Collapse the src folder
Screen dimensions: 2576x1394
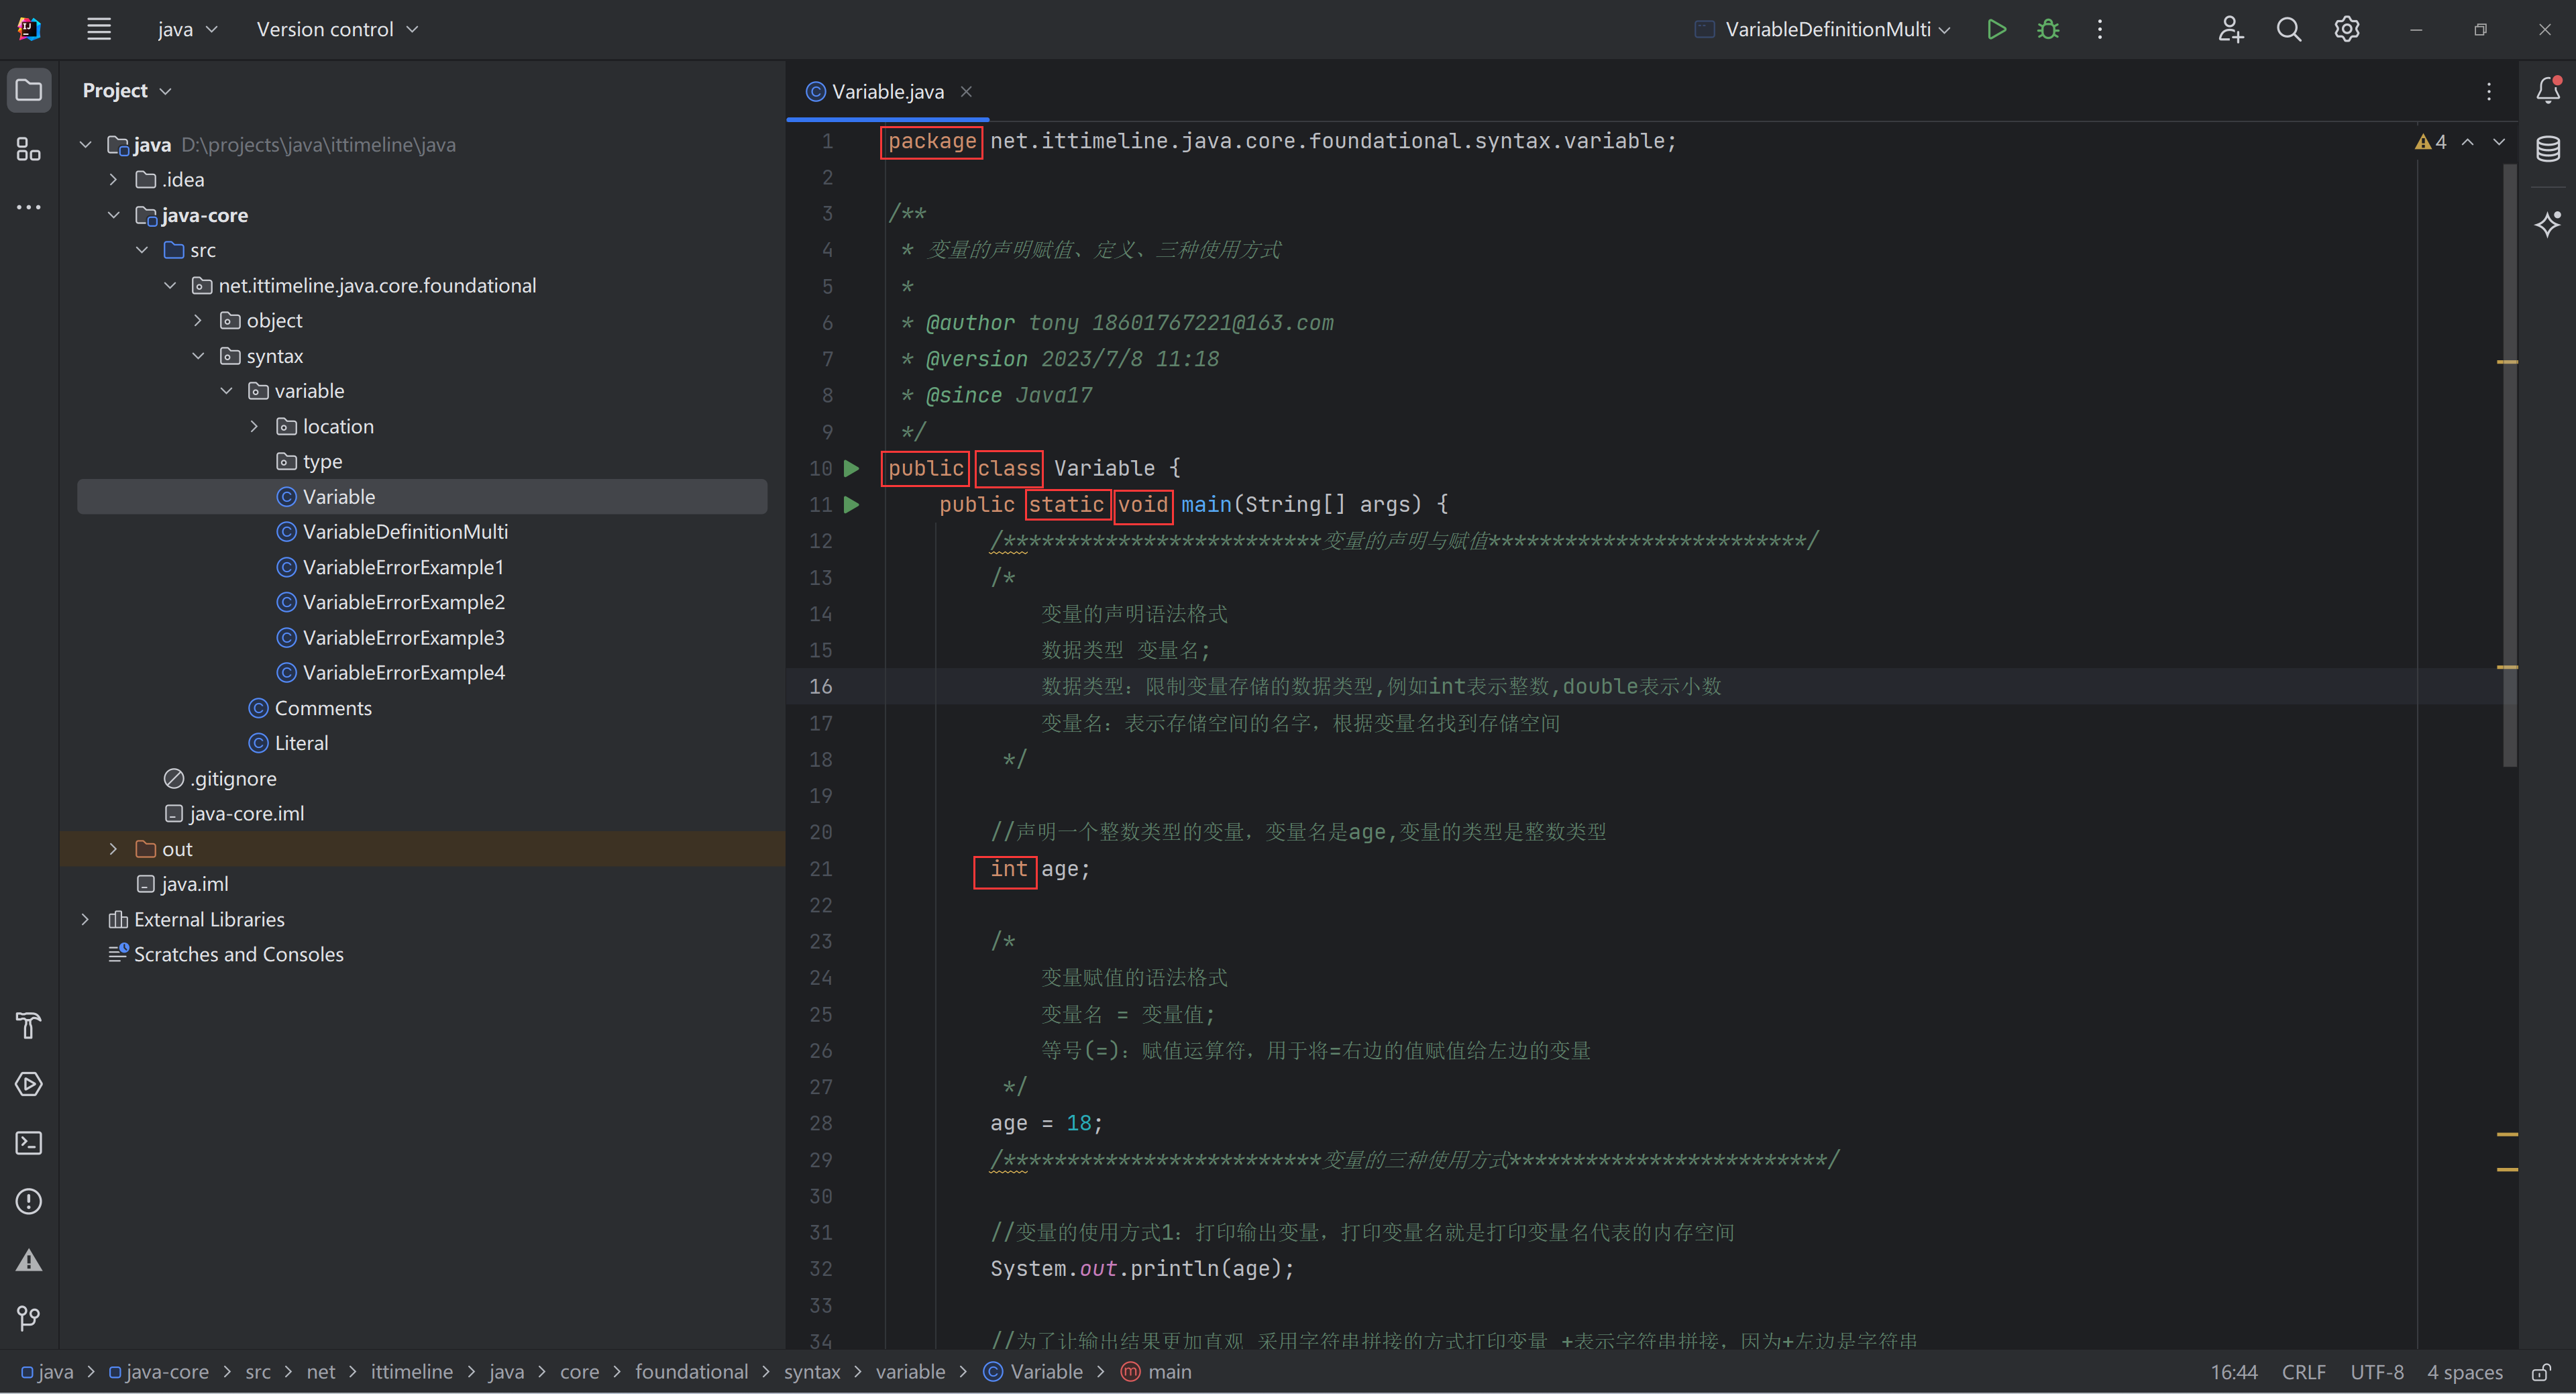[x=142, y=250]
